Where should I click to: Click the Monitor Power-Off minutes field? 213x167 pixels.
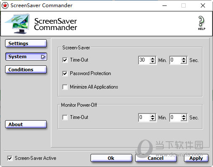click(x=144, y=118)
